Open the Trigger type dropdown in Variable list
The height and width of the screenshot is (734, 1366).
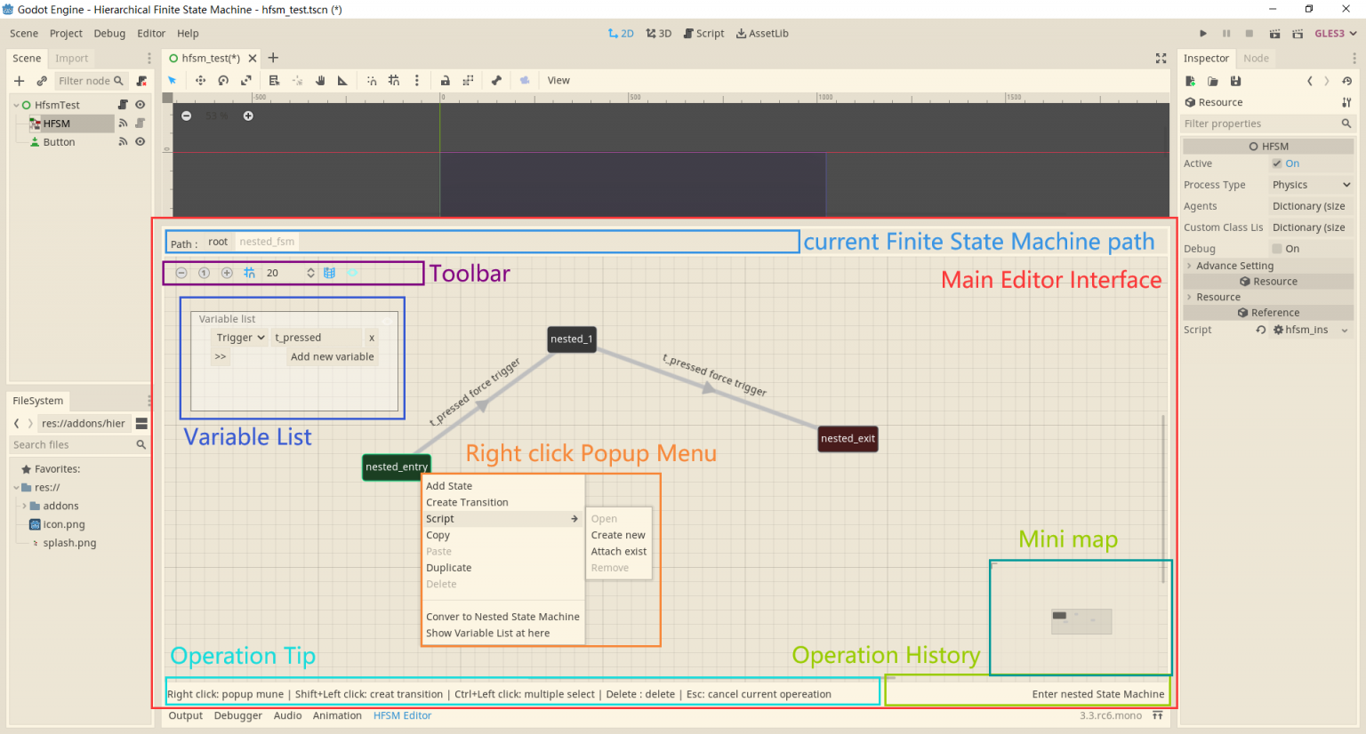(x=239, y=337)
